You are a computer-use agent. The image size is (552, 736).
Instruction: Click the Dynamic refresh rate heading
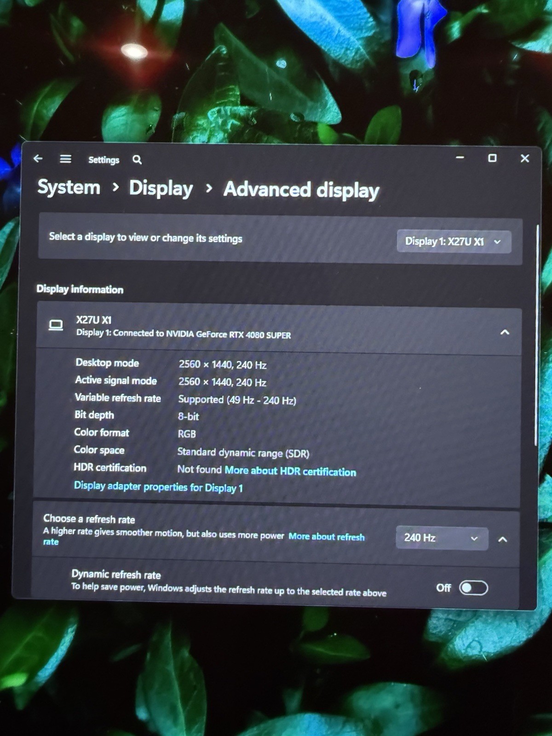click(116, 575)
